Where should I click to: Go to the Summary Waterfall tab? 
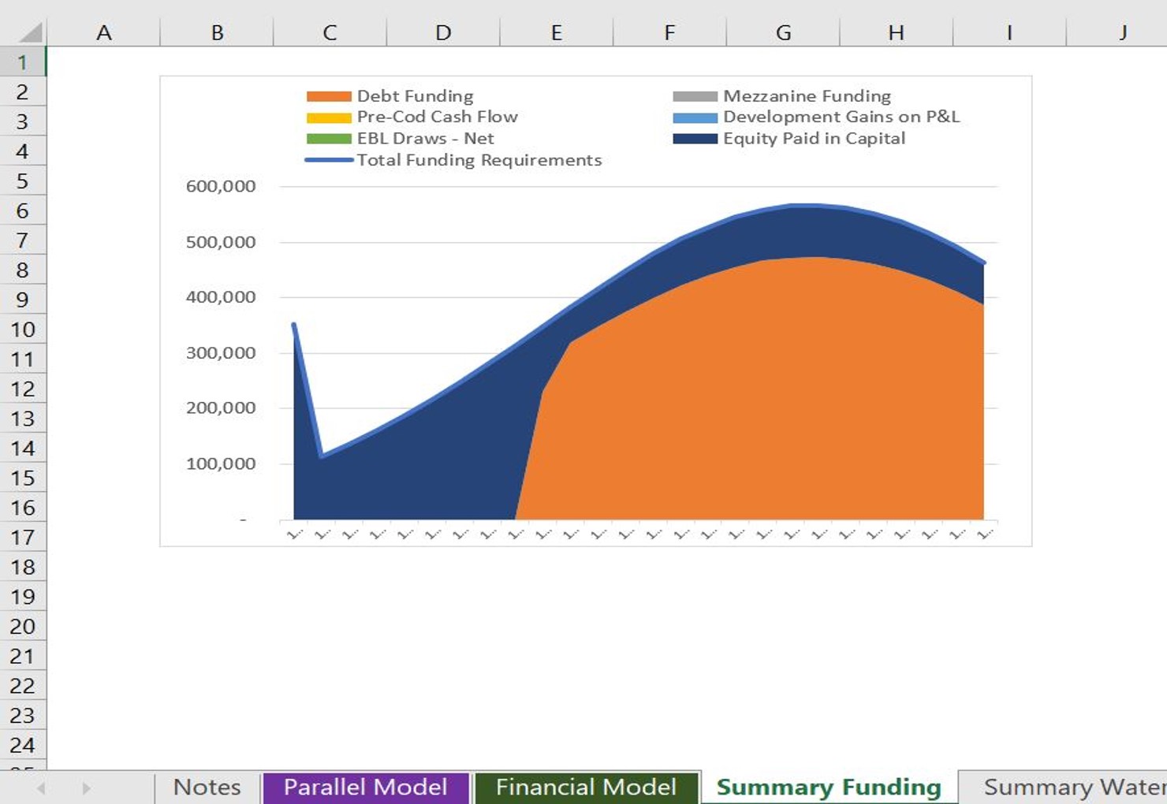[1064, 787]
